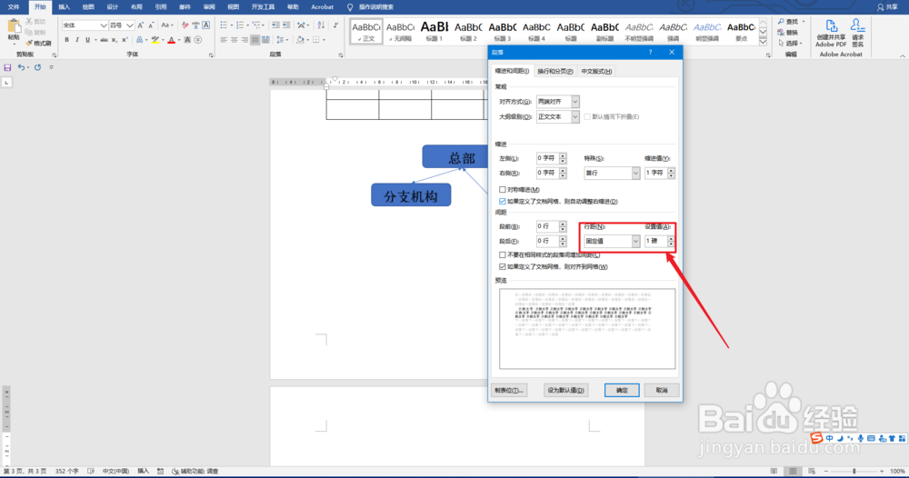Image resolution: width=909 pixels, height=478 pixels.
Task: Apply the Heading 1 (标题 1) style
Action: point(435,31)
